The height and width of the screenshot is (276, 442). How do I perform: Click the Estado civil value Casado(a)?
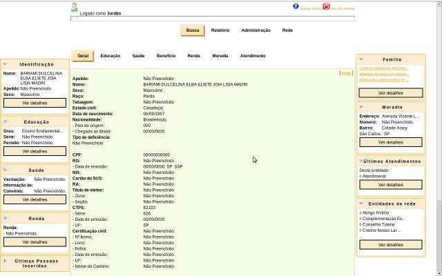(153, 108)
